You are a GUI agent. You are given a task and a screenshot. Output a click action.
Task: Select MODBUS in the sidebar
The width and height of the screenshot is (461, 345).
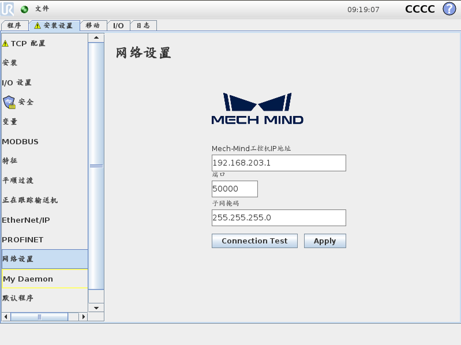click(x=21, y=141)
